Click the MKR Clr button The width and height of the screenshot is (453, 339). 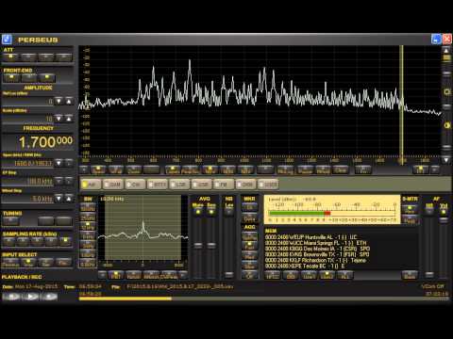coord(249,207)
